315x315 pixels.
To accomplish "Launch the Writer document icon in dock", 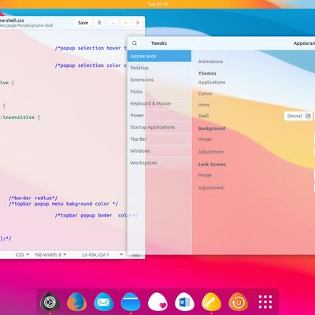I will [184, 302].
